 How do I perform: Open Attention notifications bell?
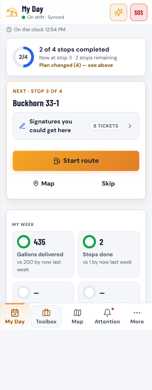point(107,316)
